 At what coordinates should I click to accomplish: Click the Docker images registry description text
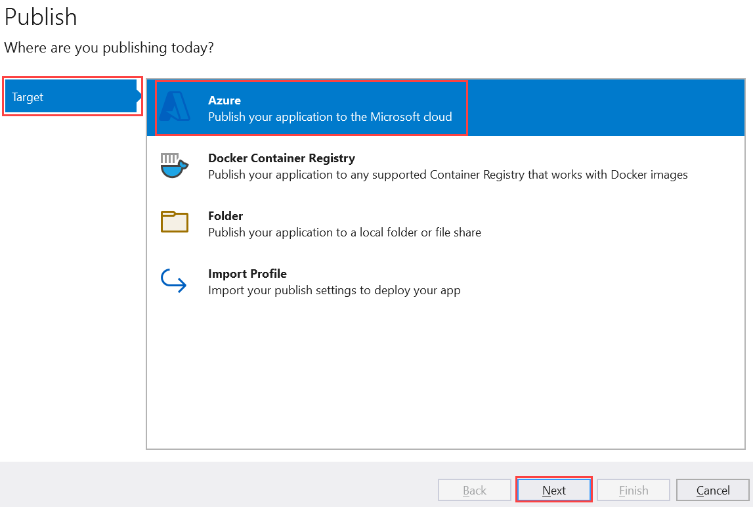click(448, 175)
